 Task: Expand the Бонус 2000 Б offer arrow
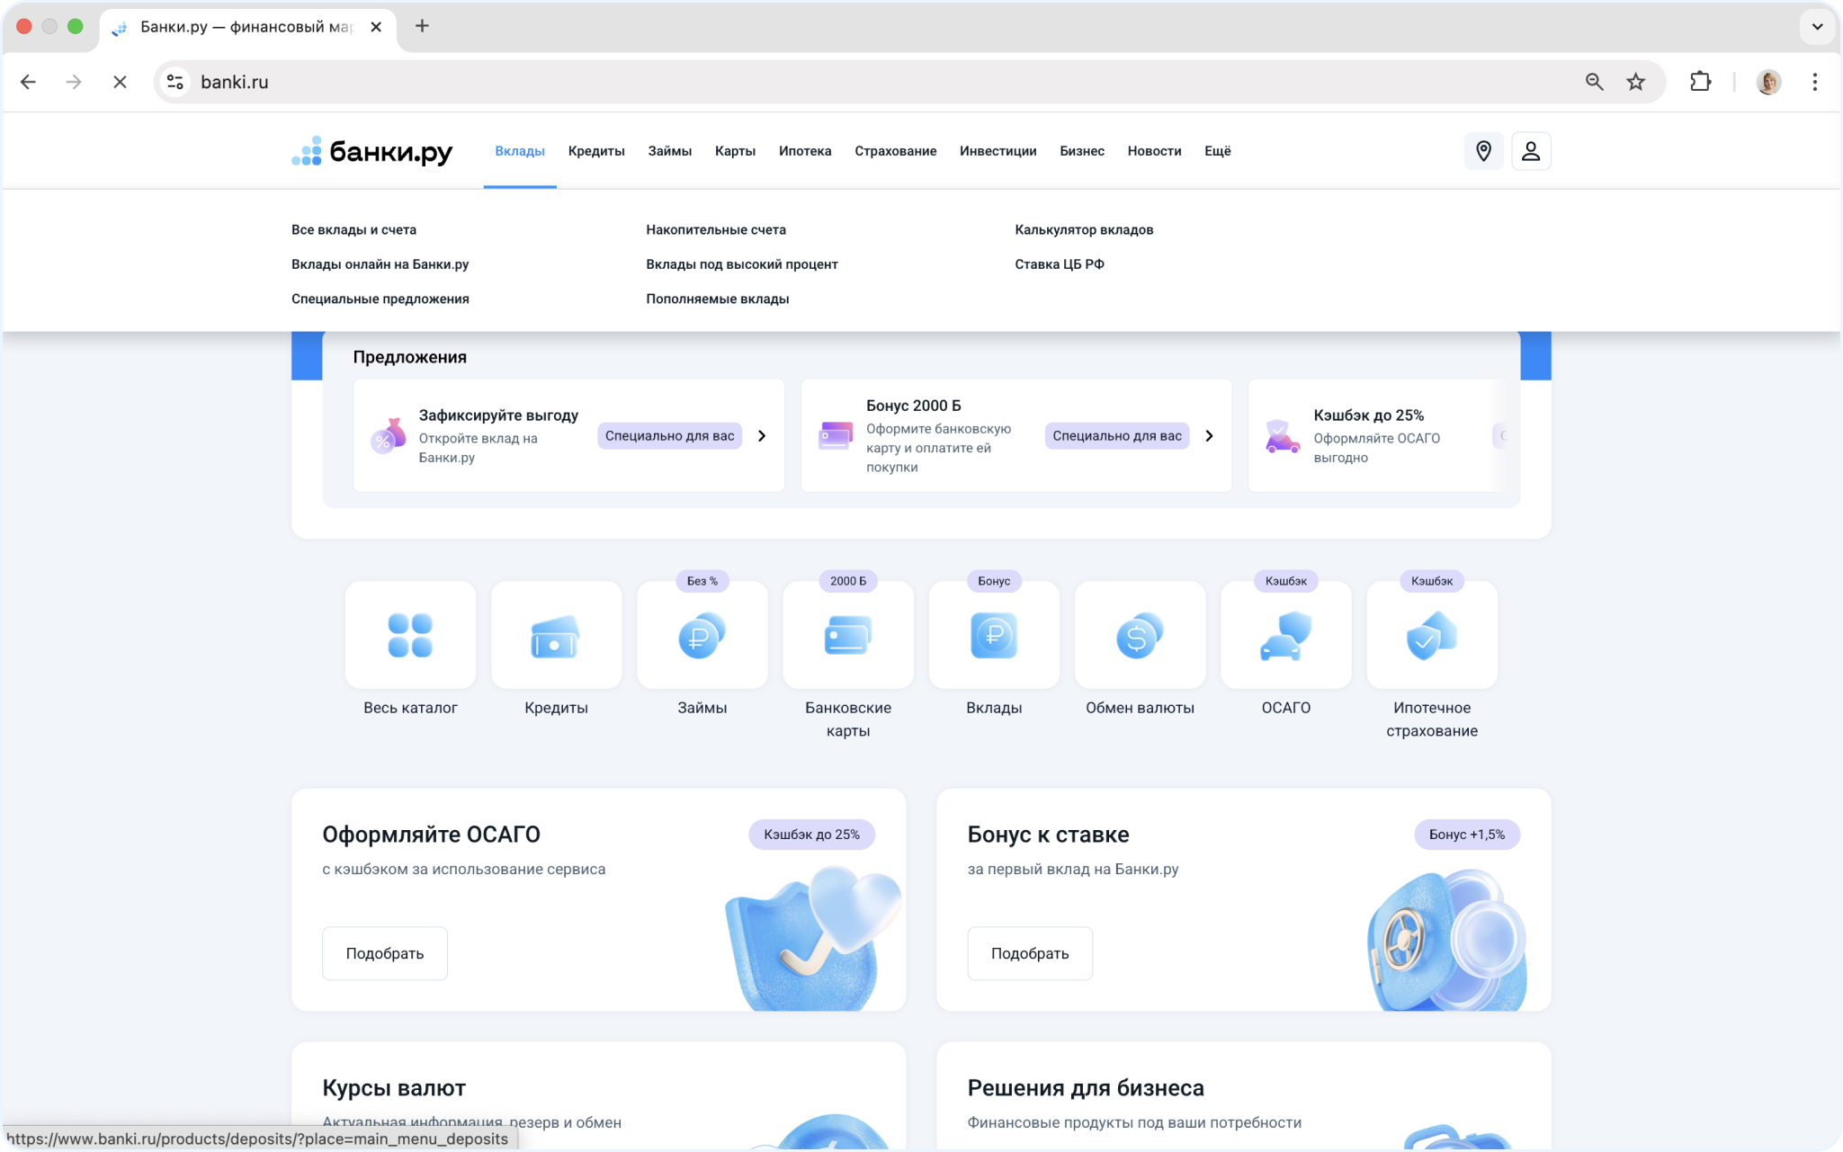(x=1209, y=436)
